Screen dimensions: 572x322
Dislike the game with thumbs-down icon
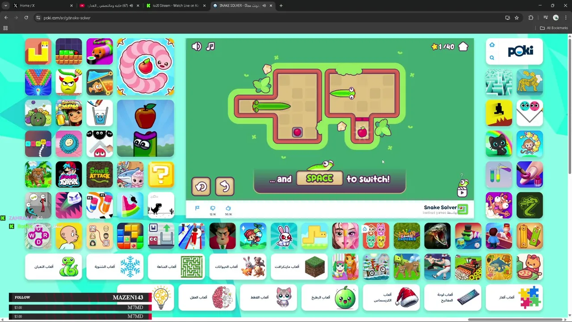click(x=213, y=208)
